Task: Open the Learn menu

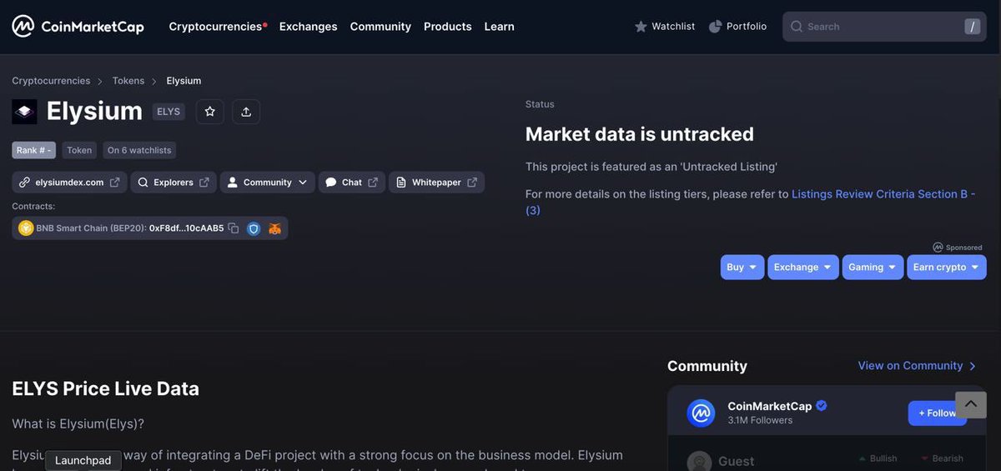Action: coord(499,27)
